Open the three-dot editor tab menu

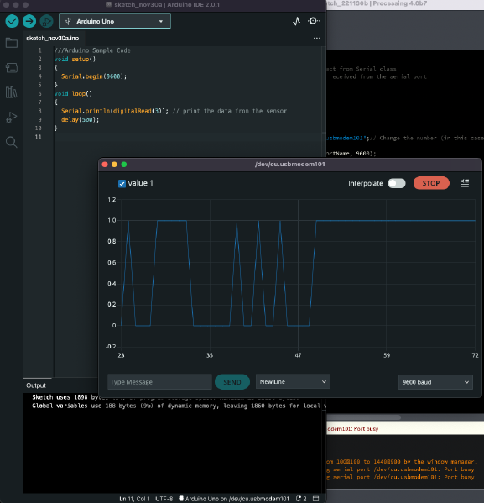coord(317,38)
